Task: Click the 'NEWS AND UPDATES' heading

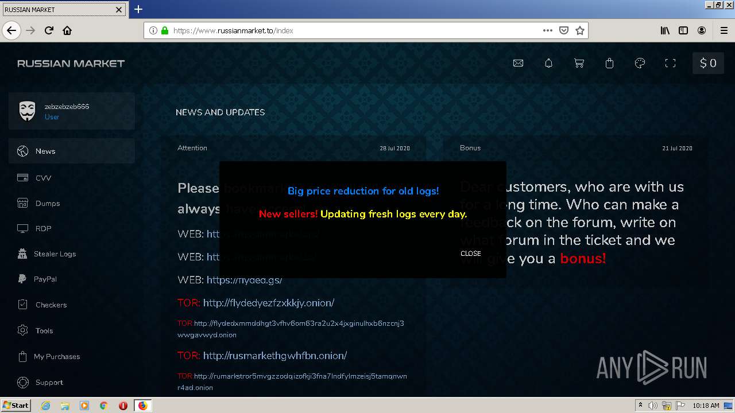Action: click(x=220, y=112)
